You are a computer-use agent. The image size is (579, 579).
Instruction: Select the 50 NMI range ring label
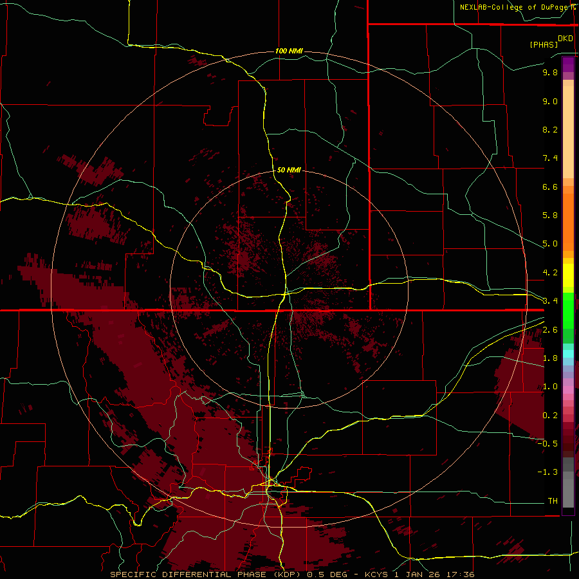tap(289, 170)
